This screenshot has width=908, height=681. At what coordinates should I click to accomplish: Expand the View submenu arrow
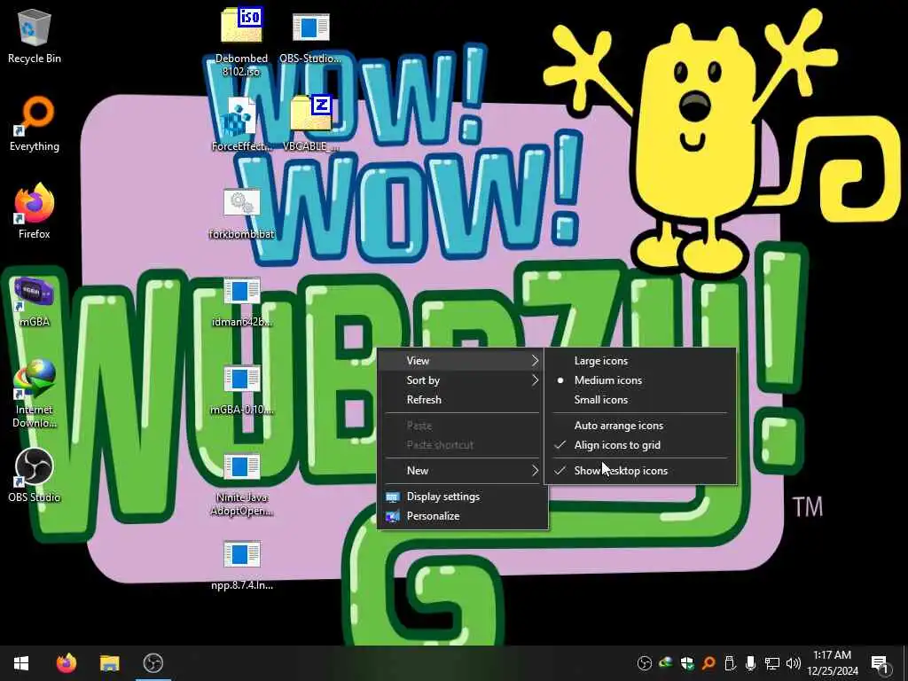pos(535,361)
